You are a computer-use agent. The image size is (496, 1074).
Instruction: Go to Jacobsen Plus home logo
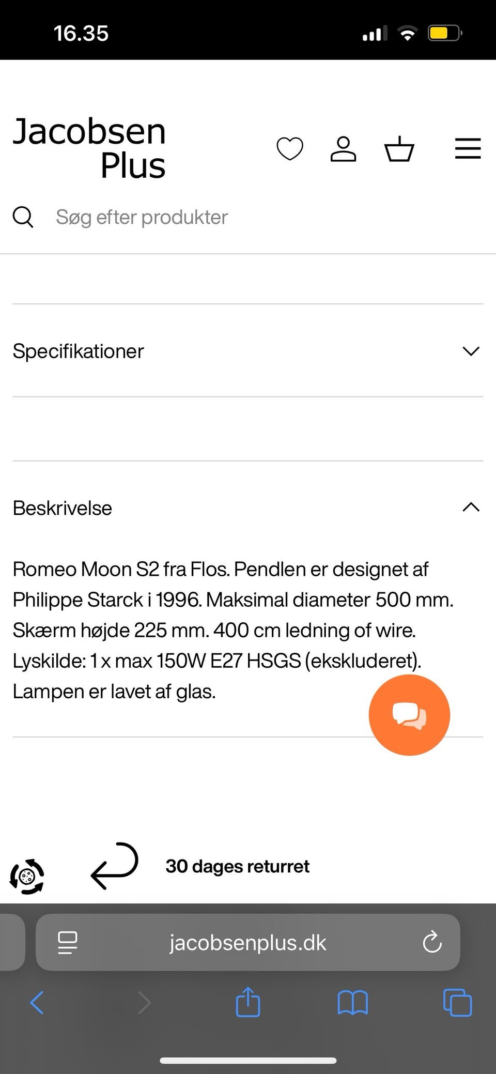coord(89,148)
